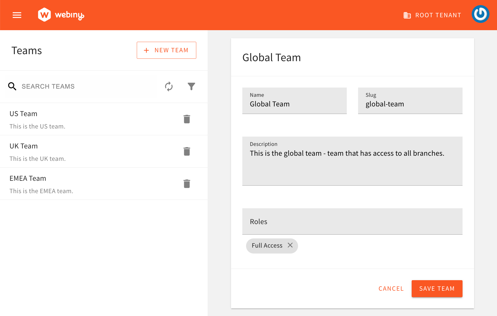Create a new team
The image size is (497, 316).
pos(166,50)
